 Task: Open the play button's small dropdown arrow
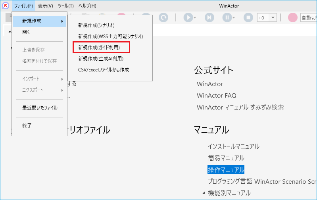(195, 18)
